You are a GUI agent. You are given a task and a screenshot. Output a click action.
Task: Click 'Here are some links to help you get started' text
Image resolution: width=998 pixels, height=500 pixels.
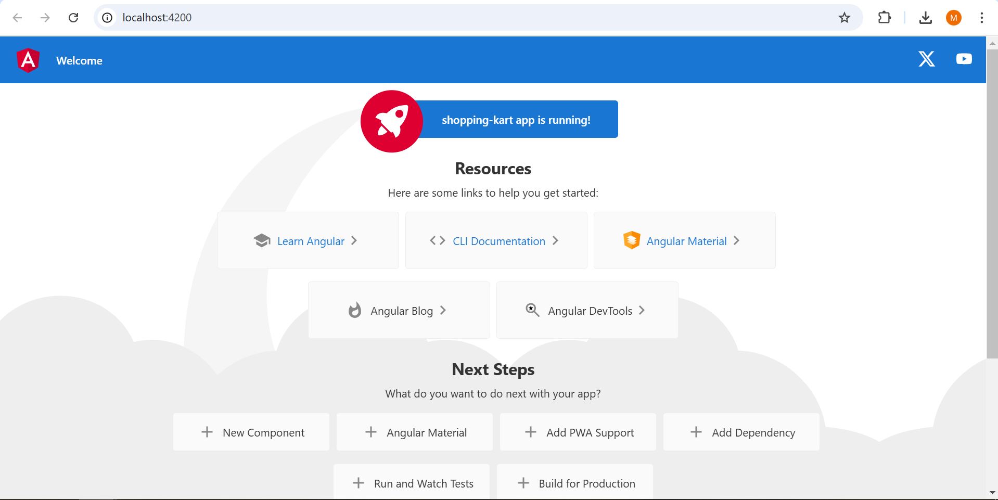pos(493,193)
